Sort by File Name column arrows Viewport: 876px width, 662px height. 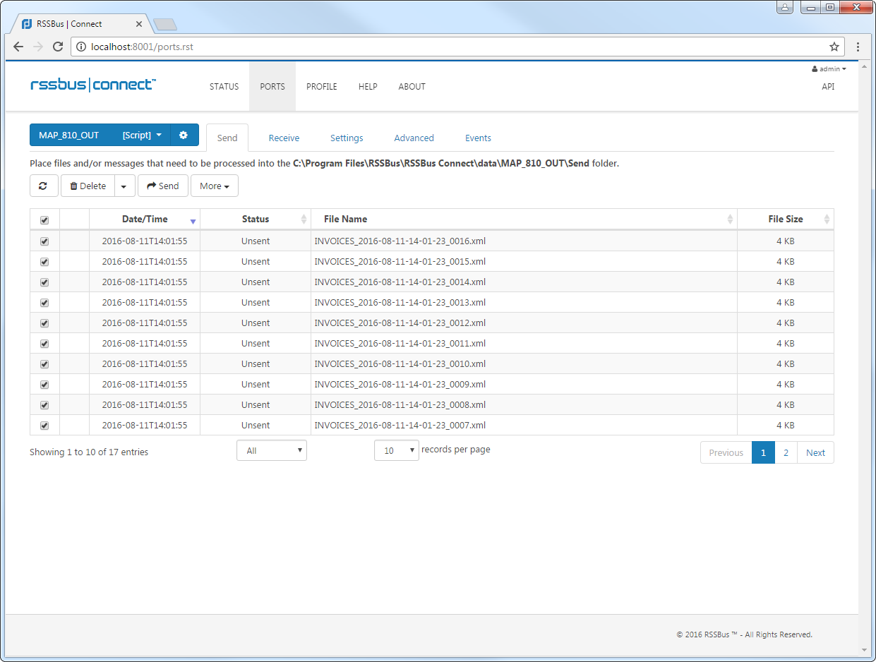[x=730, y=219]
